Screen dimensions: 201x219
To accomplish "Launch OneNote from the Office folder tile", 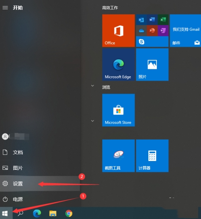I will (x=163, y=31).
